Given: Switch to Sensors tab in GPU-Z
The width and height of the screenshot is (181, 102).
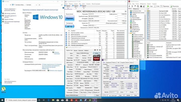Looking at the screenshot, I should pyautogui.click(x=75, y=50).
